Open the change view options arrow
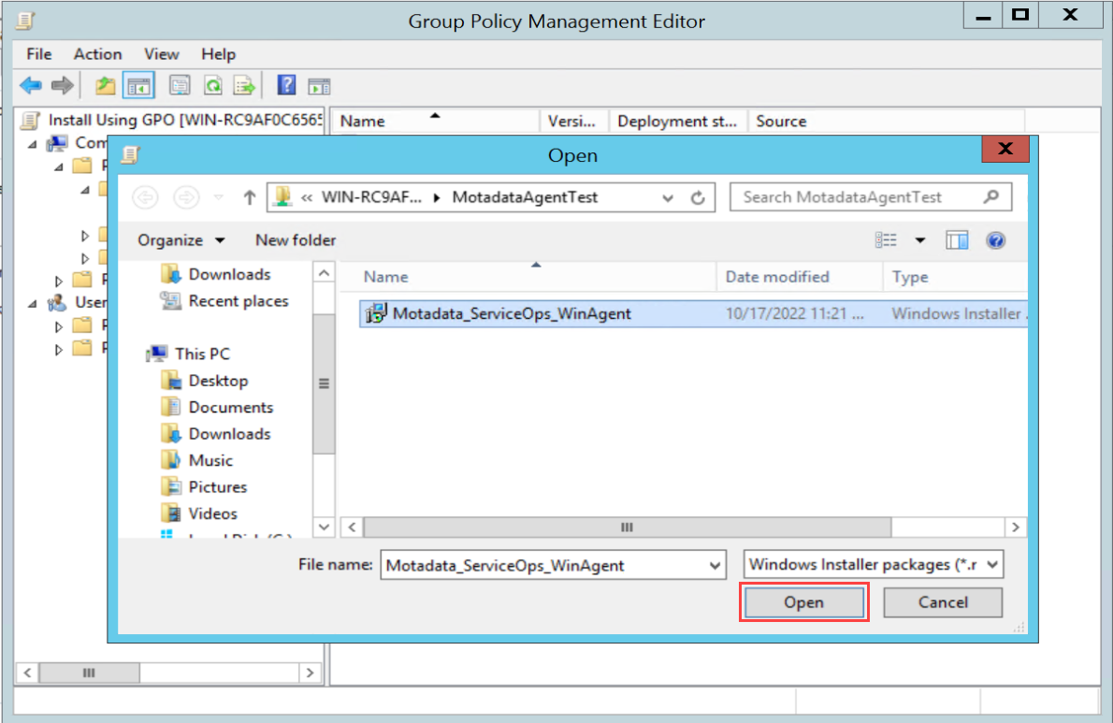Image resolution: width=1113 pixels, height=723 pixels. tap(919, 240)
